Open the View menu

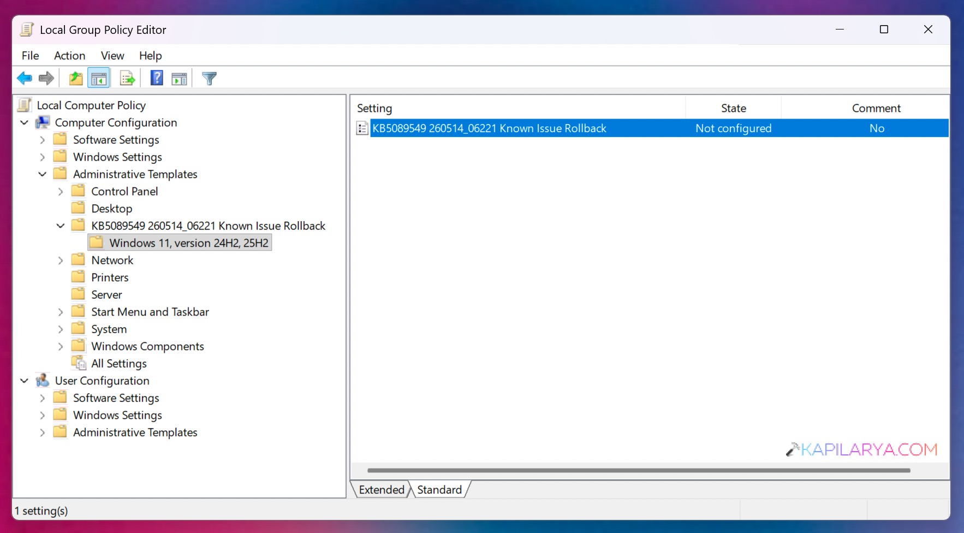point(112,56)
